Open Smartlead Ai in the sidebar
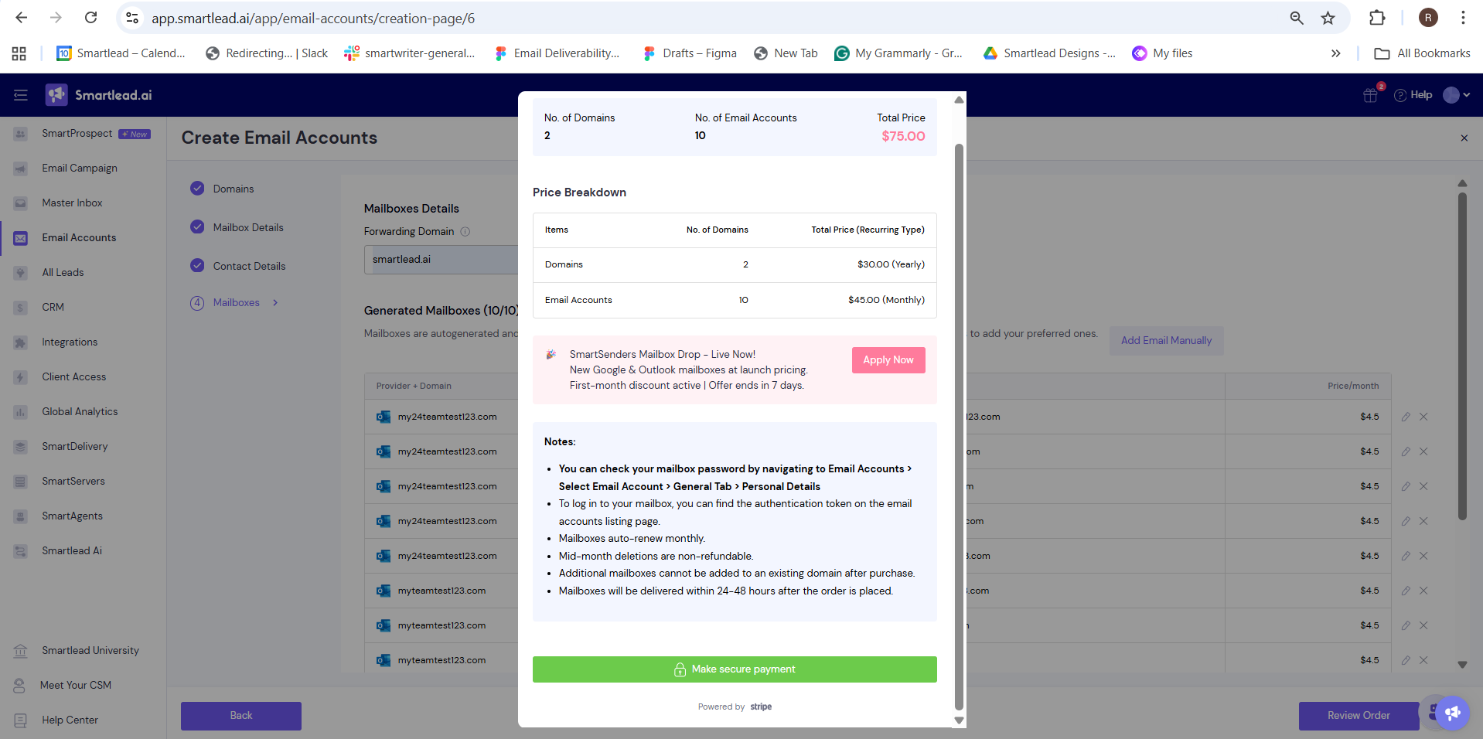This screenshot has width=1483, height=739. [x=71, y=551]
